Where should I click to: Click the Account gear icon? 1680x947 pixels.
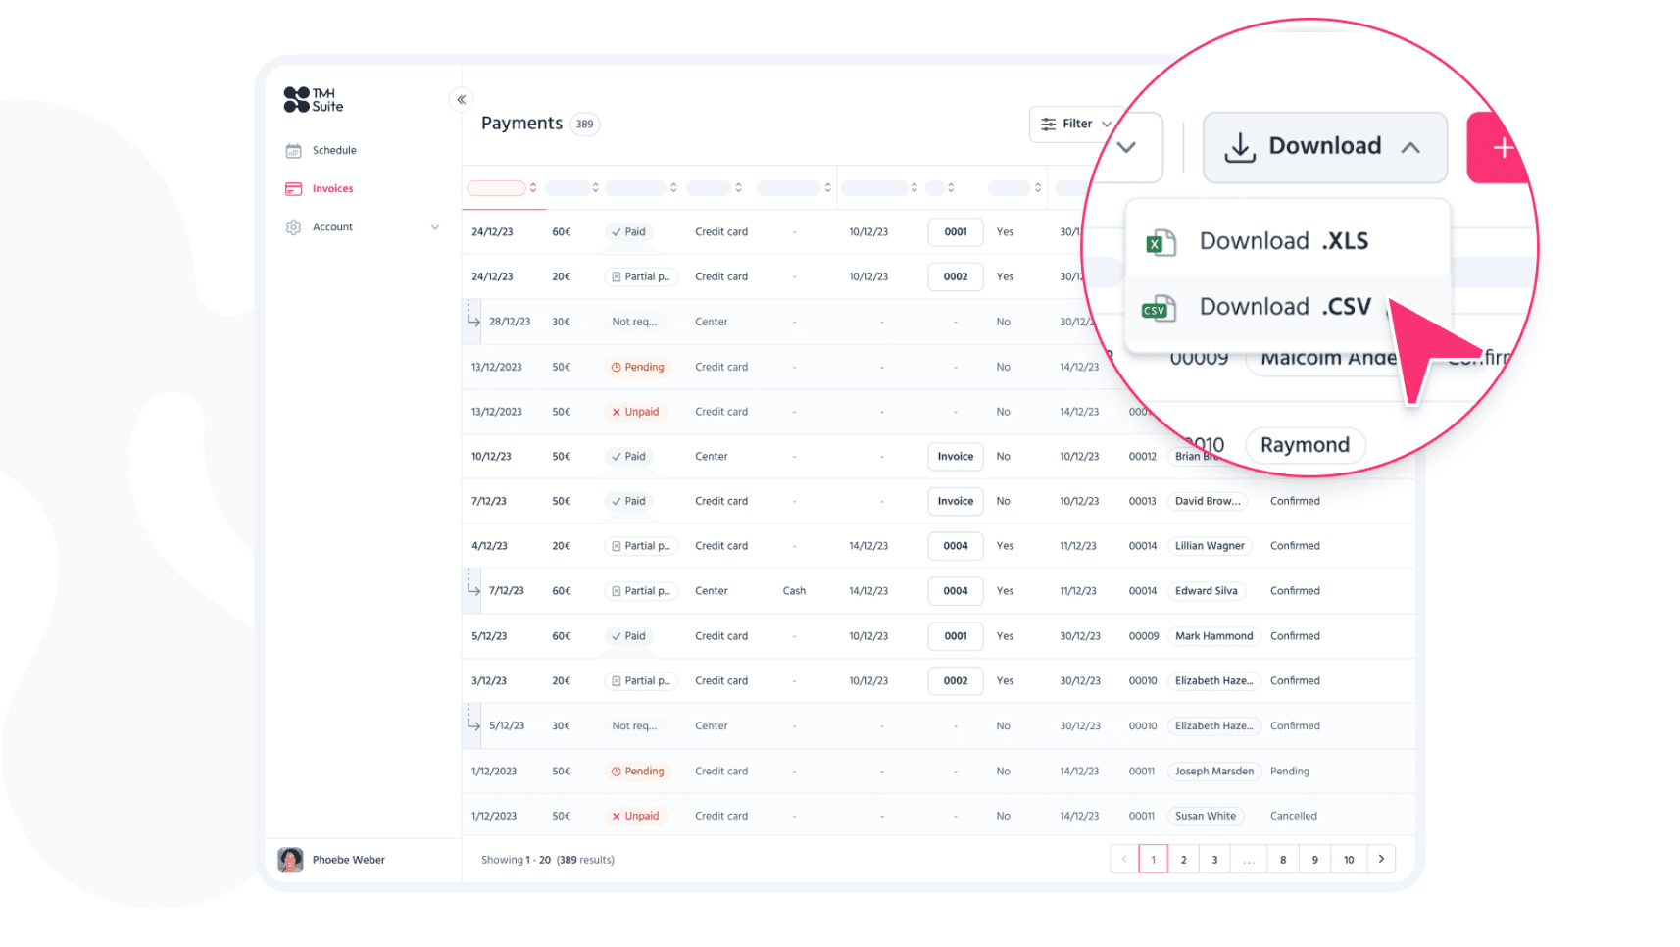293,227
